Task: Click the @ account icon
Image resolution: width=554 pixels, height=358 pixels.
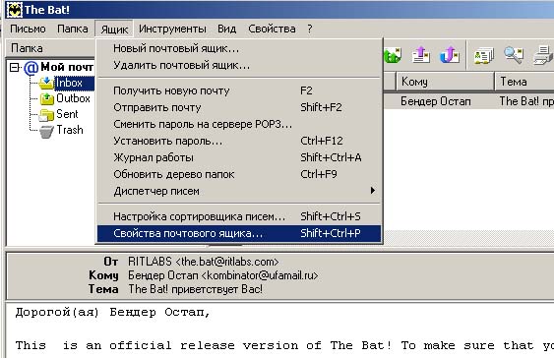Action: (x=31, y=67)
